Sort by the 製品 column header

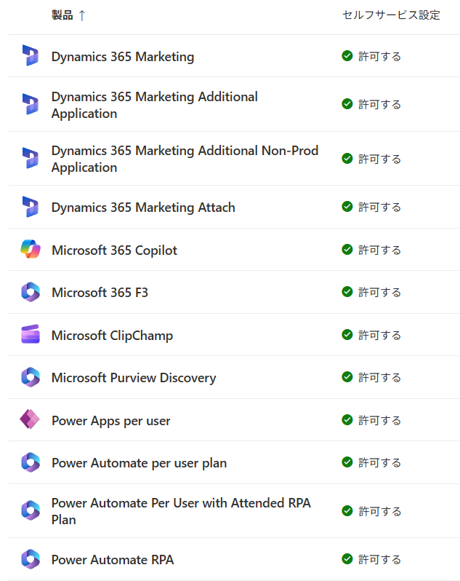coord(62,15)
